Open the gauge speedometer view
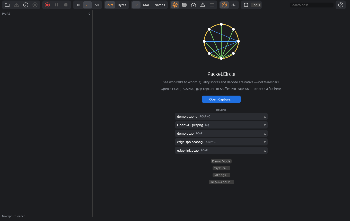The width and height of the screenshot is (350, 221). pyautogui.click(x=194, y=5)
